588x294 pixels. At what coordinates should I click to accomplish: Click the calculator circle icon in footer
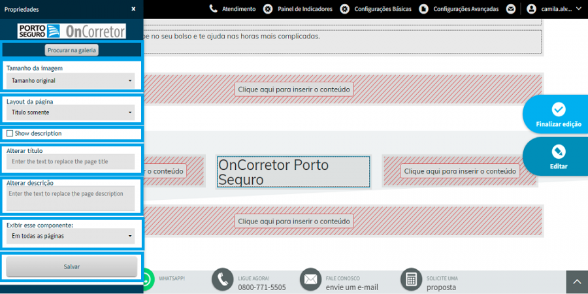pos(412,280)
